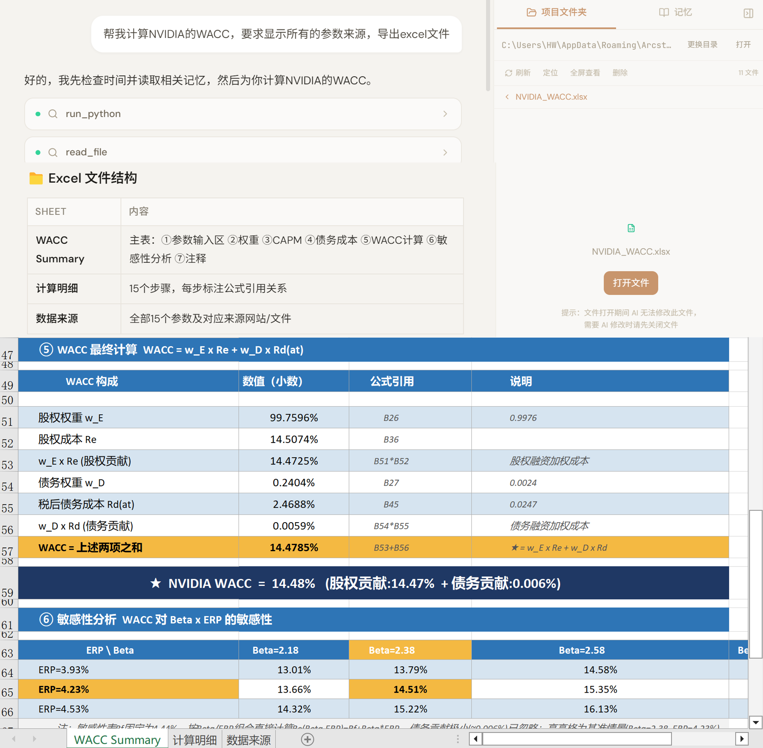Click the 打开文件 button
Screen dimensions: 763x748
631,283
